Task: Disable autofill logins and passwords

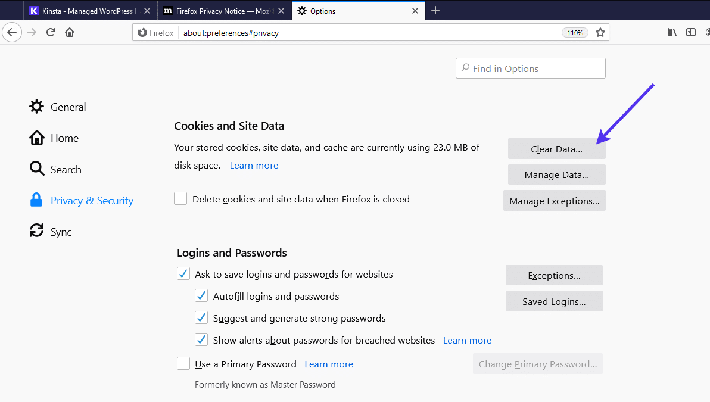Action: 201,295
